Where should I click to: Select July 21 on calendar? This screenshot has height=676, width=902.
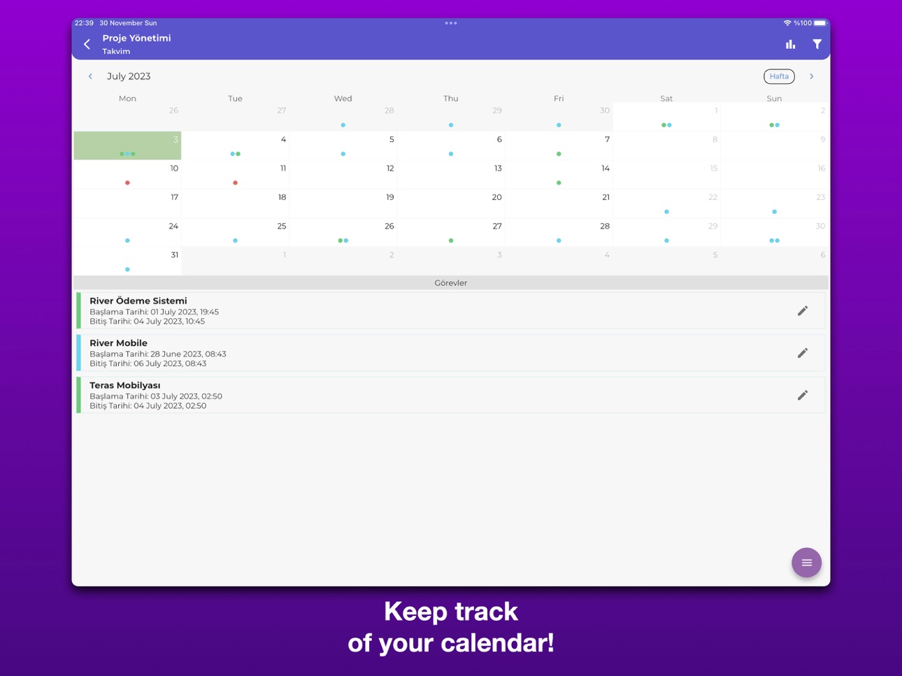point(559,203)
